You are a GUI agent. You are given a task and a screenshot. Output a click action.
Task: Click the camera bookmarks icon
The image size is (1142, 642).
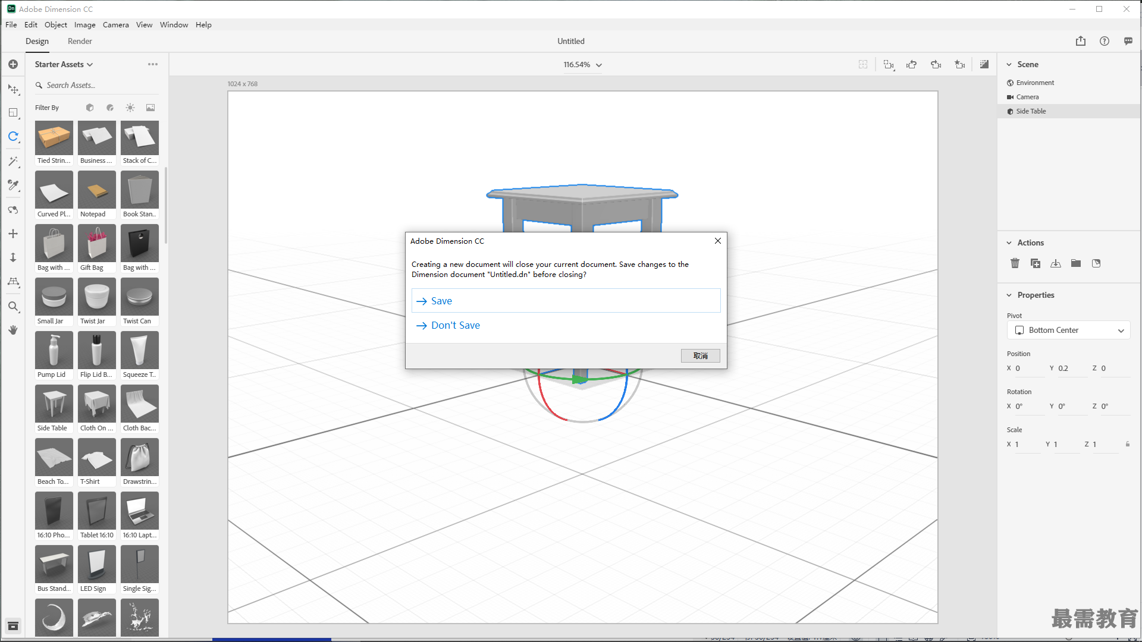tap(960, 64)
